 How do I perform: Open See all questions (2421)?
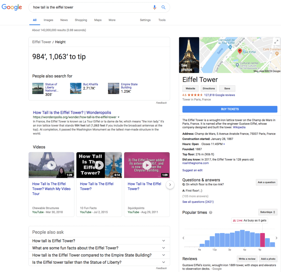point(198,202)
